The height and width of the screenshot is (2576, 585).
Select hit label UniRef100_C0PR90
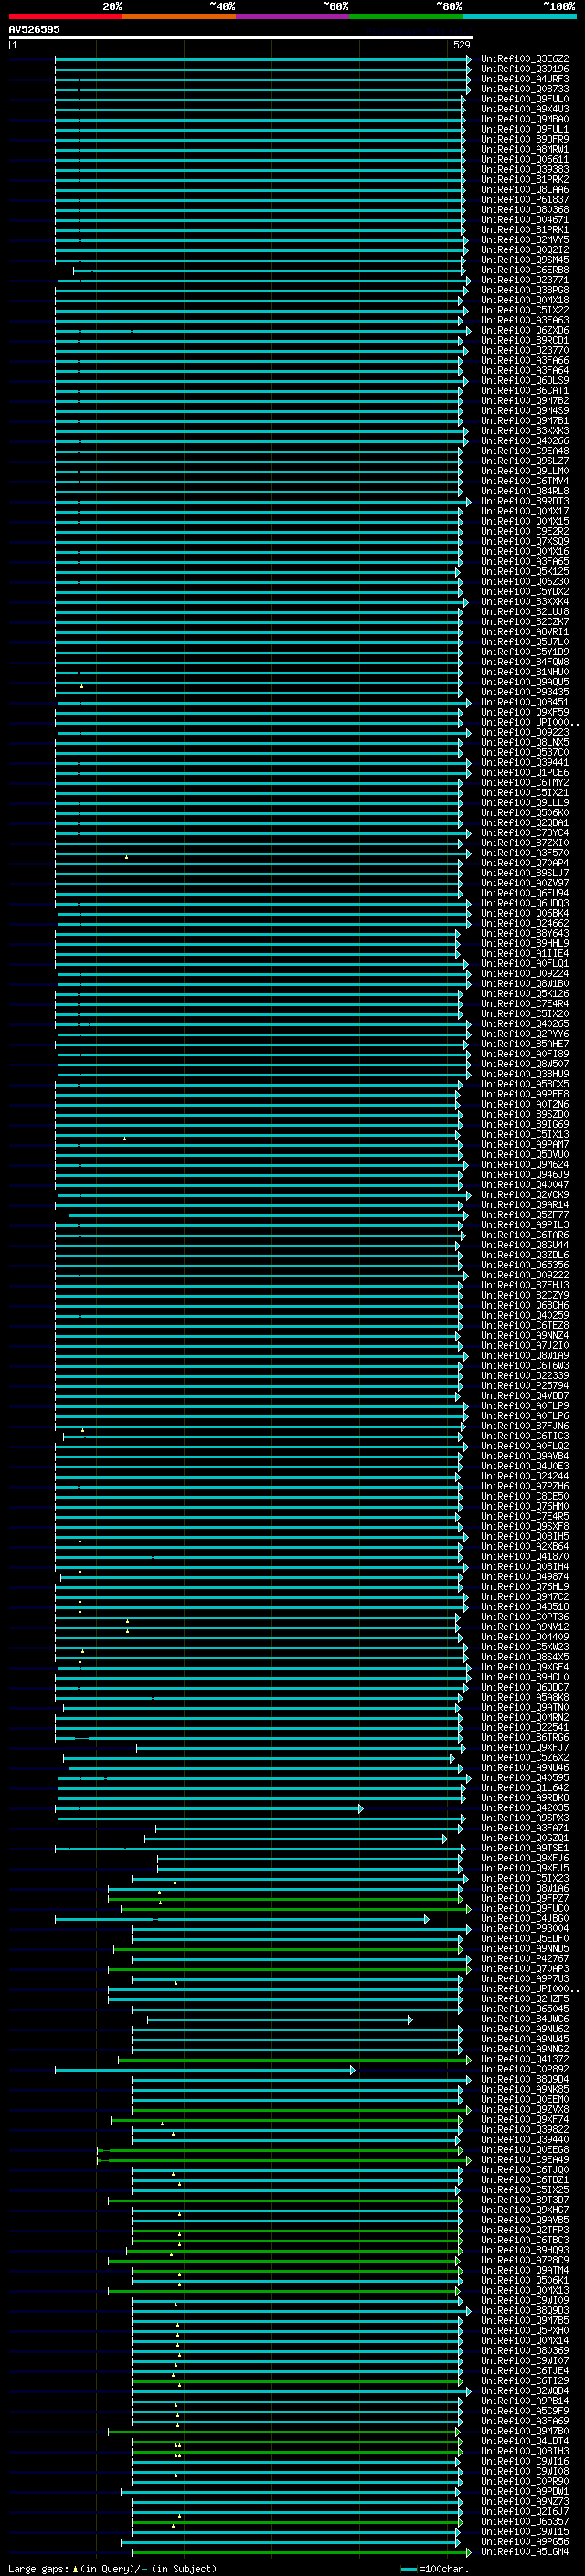pyautogui.click(x=525, y=2481)
